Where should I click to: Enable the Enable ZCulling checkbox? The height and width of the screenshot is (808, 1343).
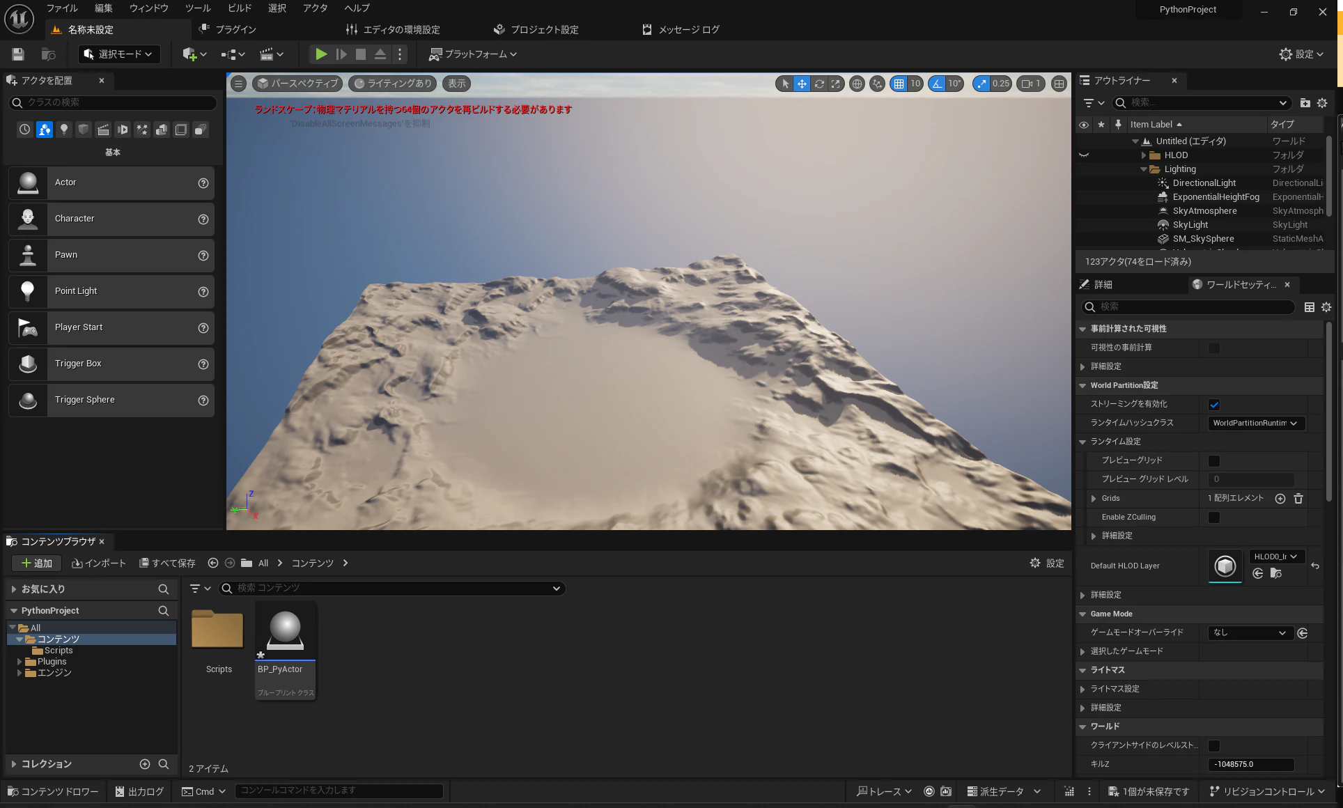point(1214,517)
